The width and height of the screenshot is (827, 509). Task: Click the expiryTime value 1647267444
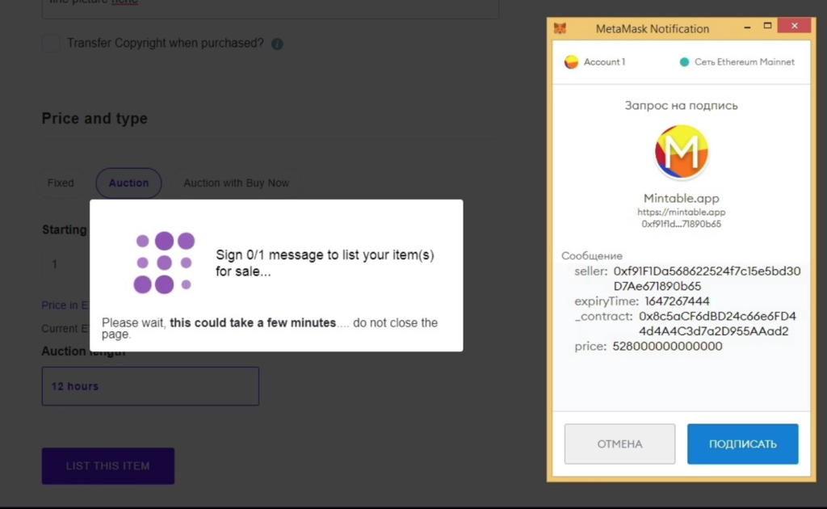(x=678, y=301)
